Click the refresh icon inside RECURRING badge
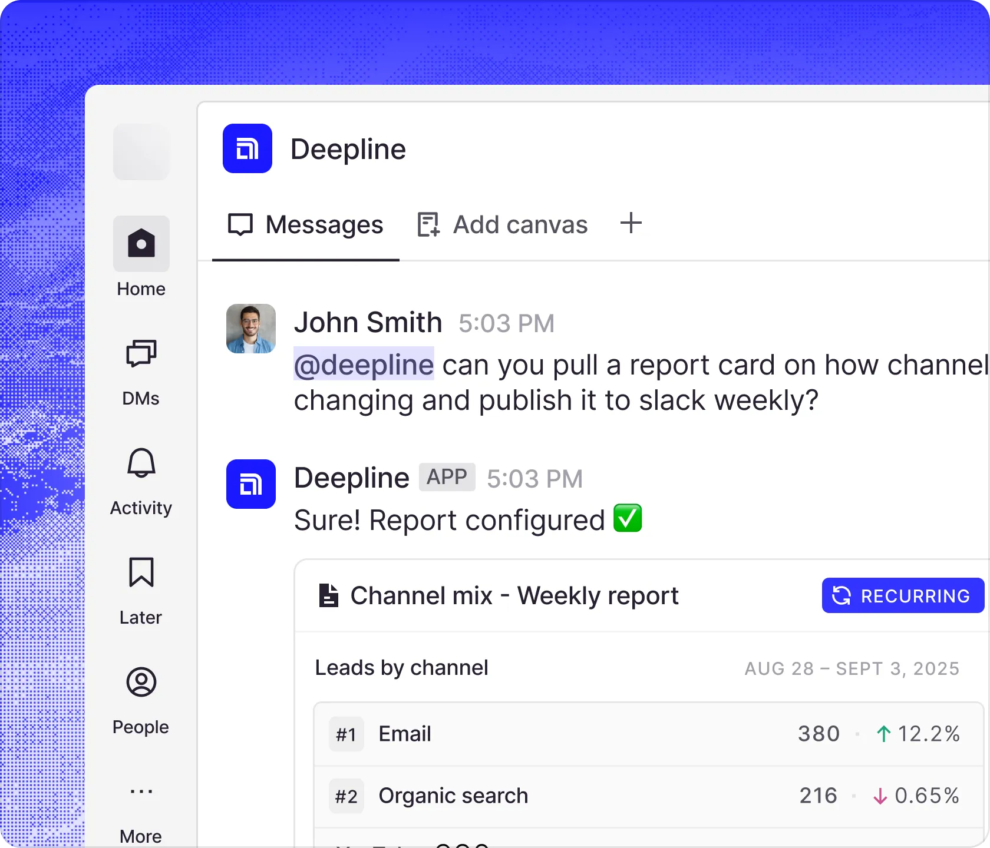The width and height of the screenshot is (990, 848). pyautogui.click(x=841, y=595)
